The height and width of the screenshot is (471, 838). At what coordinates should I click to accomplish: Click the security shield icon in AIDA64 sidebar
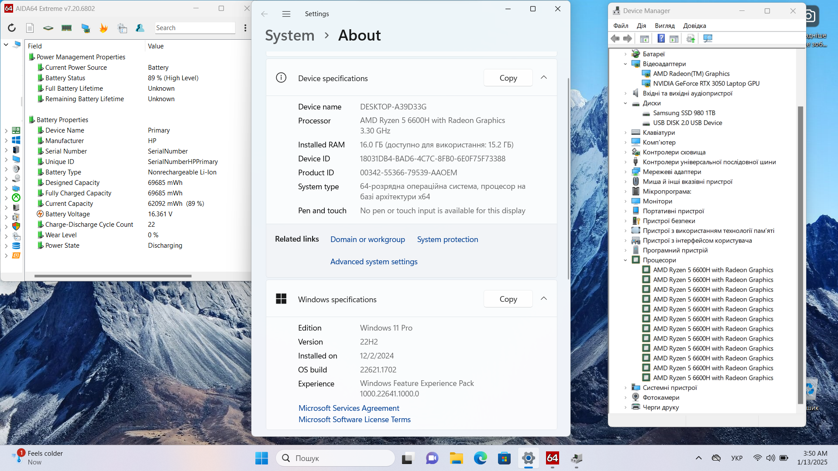16,226
